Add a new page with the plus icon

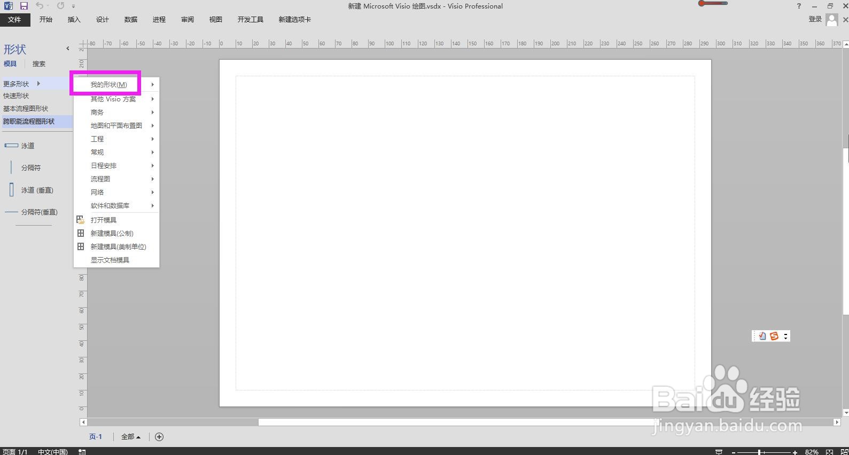coord(159,437)
